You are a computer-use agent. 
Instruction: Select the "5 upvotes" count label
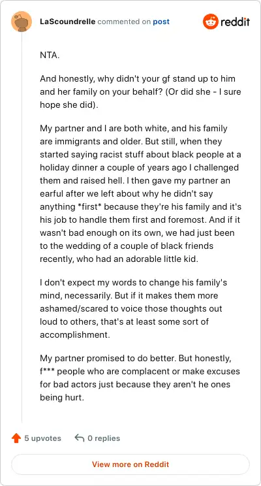click(42, 438)
